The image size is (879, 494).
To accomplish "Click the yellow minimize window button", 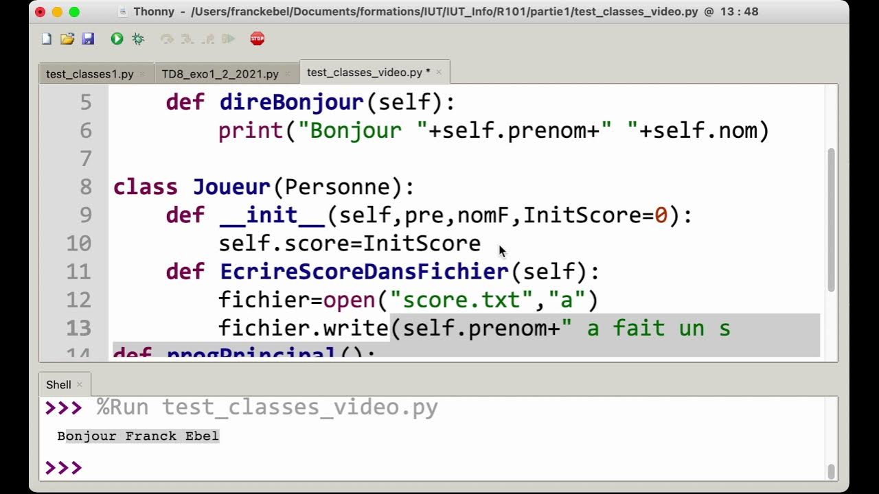I will [x=57, y=12].
